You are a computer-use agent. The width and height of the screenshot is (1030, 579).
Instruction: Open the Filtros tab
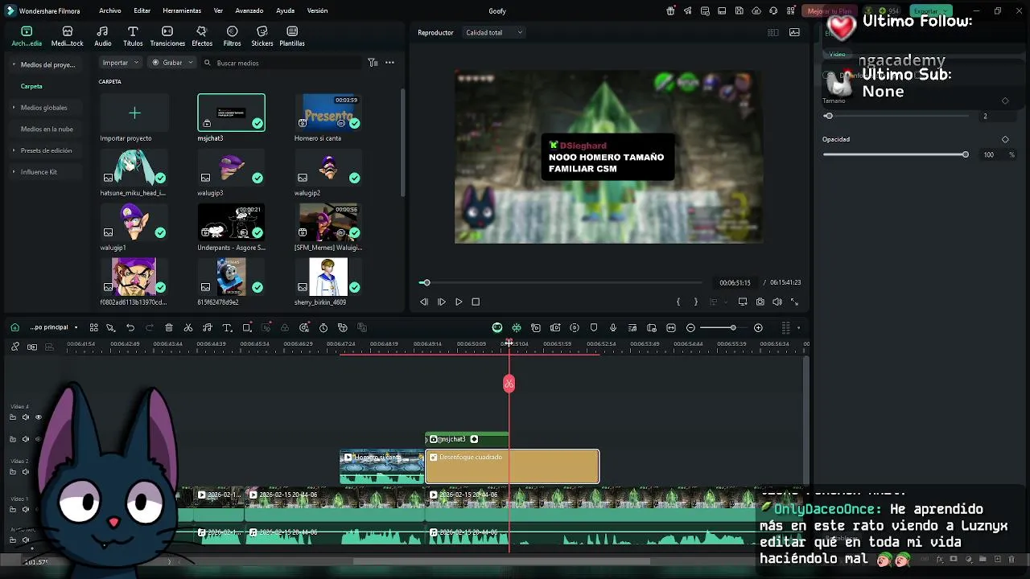click(x=232, y=36)
